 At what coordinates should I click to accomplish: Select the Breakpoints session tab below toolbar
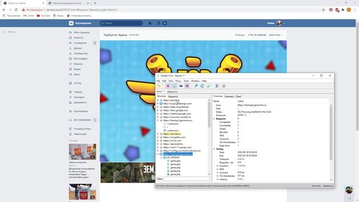click(x=172, y=91)
